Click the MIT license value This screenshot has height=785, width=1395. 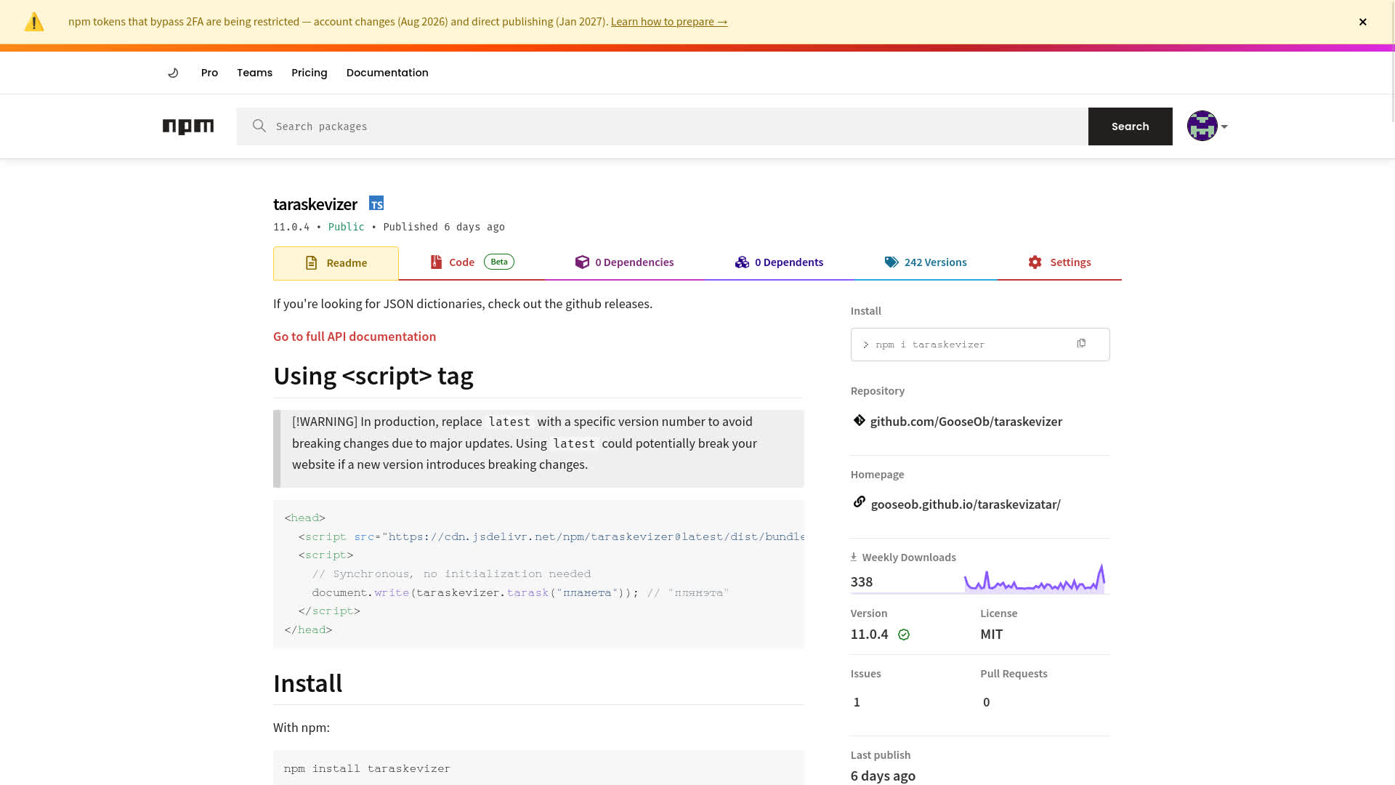(991, 635)
